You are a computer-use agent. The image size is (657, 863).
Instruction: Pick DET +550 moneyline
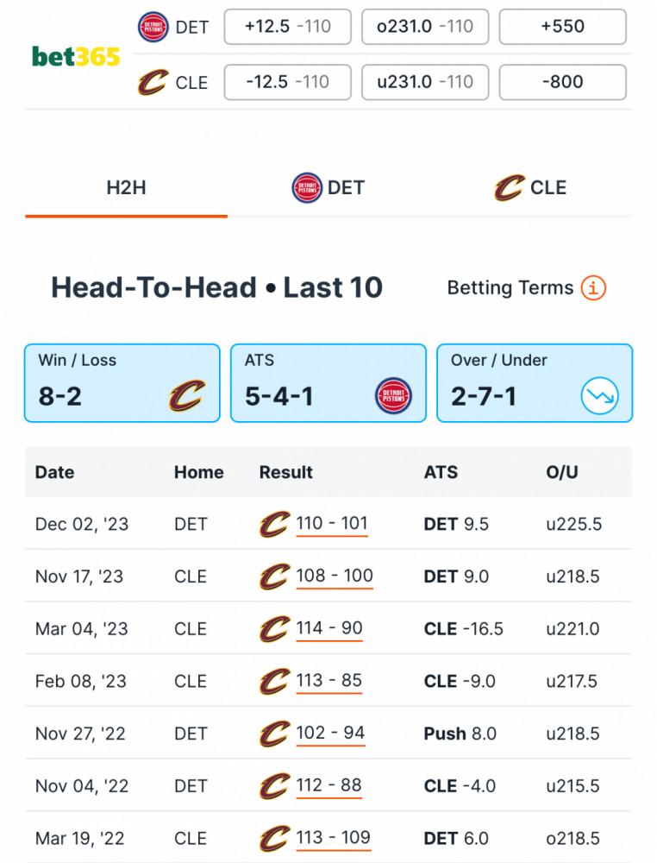click(562, 27)
